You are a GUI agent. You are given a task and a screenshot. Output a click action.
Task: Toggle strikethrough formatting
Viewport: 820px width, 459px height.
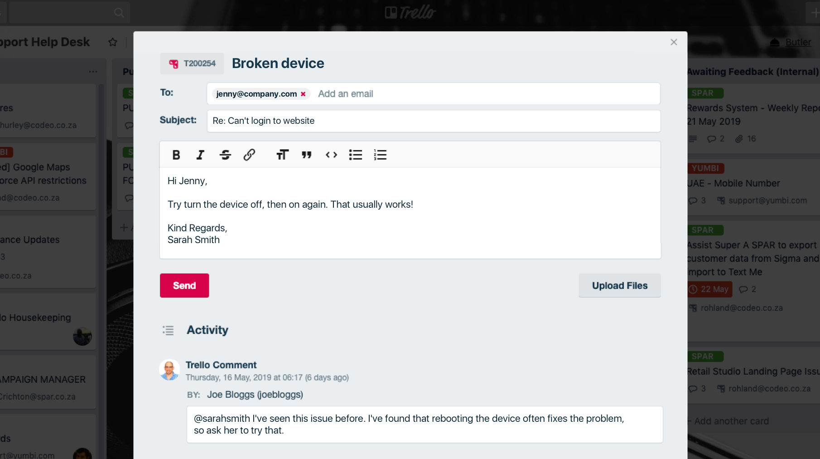225,155
